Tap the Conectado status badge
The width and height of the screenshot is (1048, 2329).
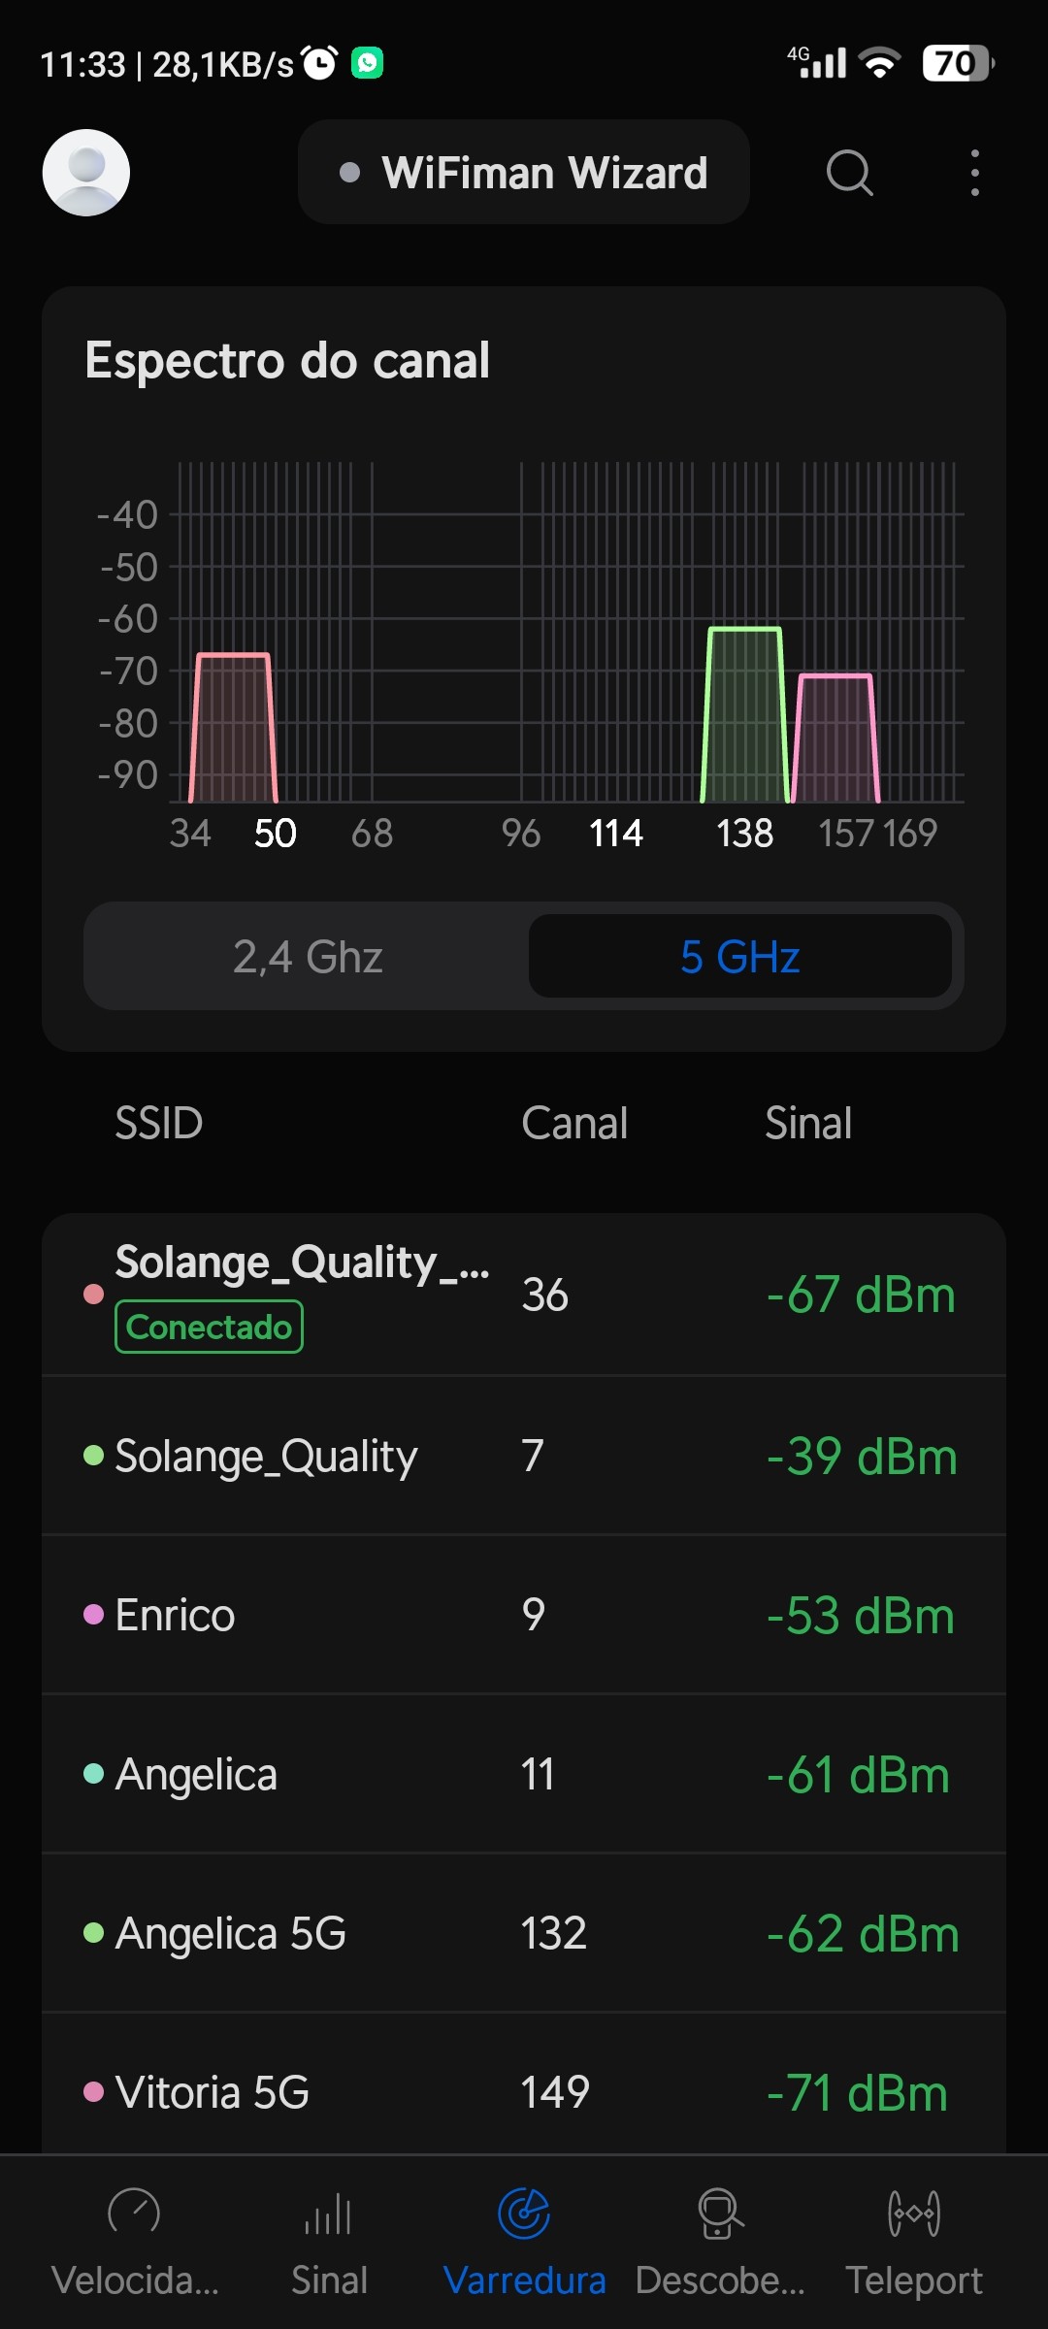pyautogui.click(x=209, y=1327)
